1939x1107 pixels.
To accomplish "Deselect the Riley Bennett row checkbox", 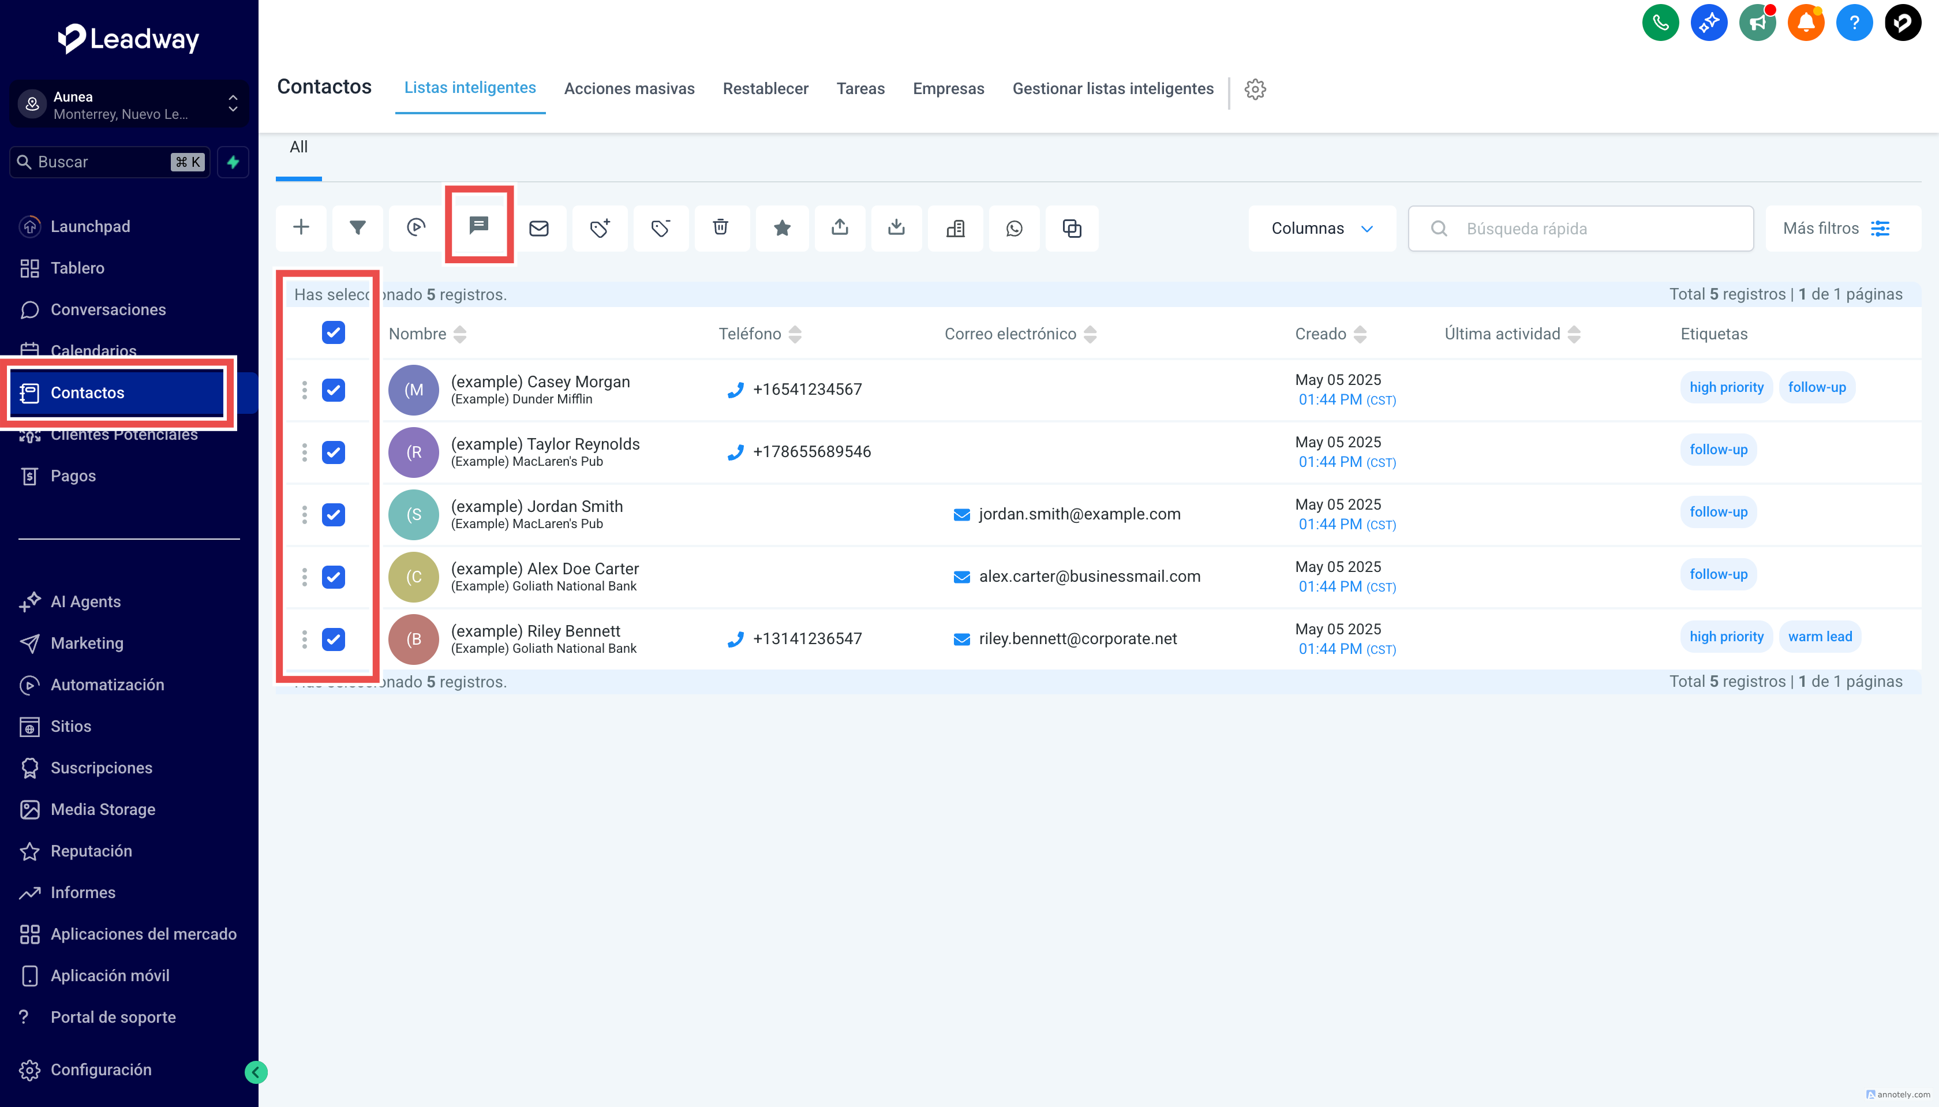I will [333, 639].
